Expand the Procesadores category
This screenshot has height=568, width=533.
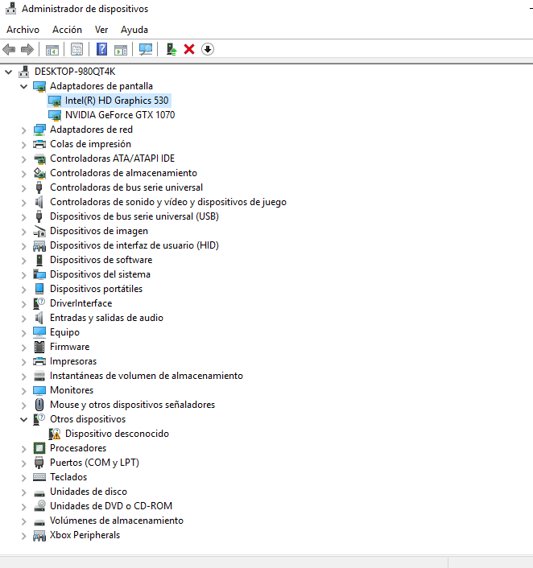pos(24,449)
